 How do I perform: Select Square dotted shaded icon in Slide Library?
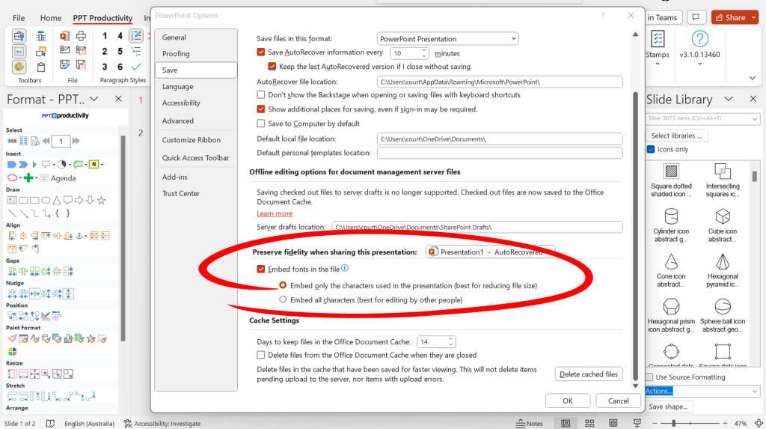point(671,181)
